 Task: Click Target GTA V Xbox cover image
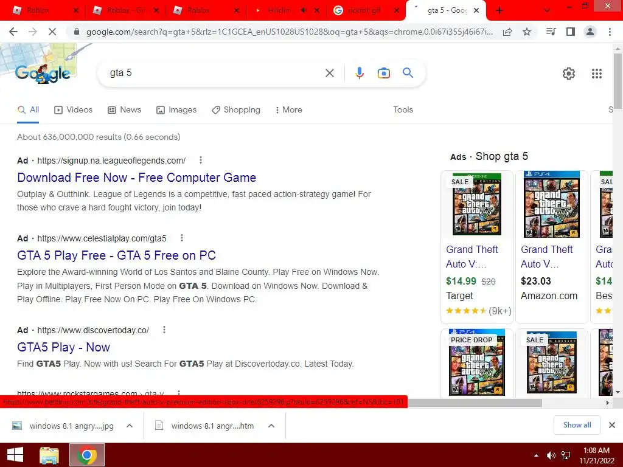click(477, 204)
